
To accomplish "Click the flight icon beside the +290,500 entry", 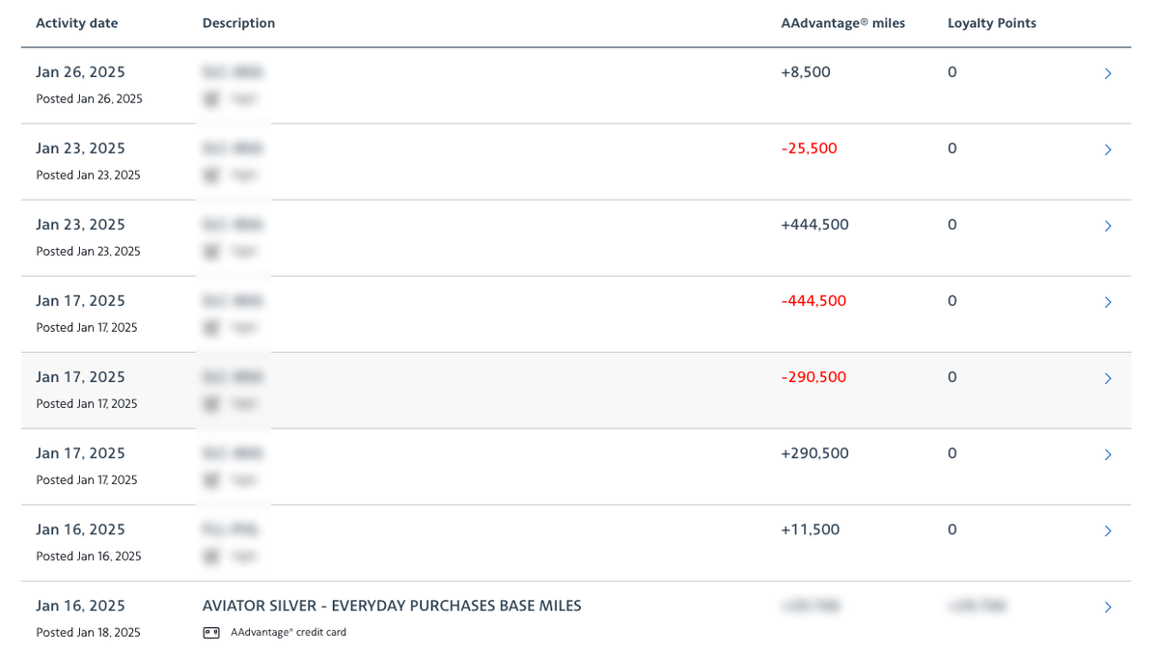I will tap(210, 479).
